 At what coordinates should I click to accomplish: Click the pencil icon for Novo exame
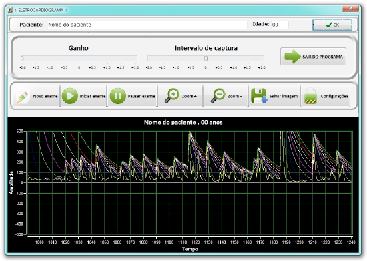(23, 96)
